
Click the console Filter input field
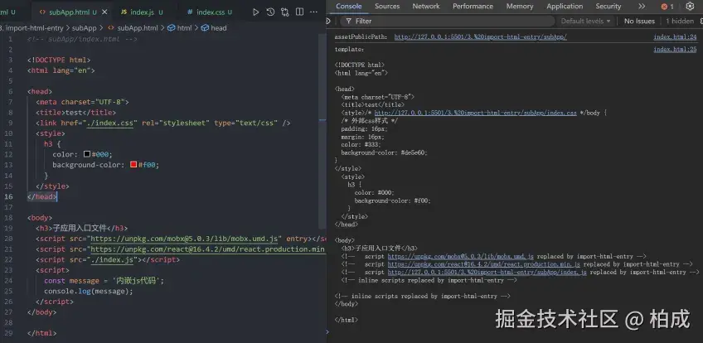(448, 21)
